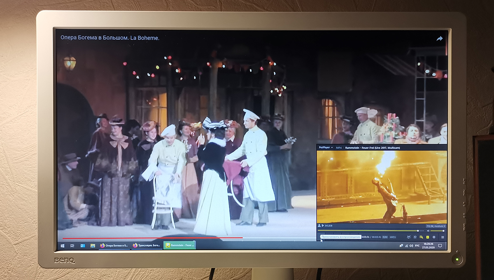Click the PotPlayer yellow seek bar
The image size is (494, 280).
point(370,231)
